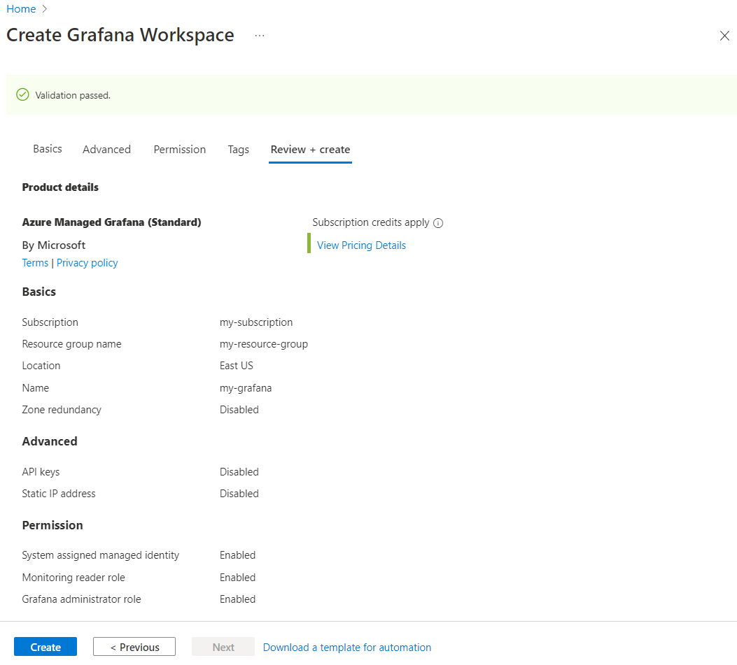
Task: Open the Terms link
Action: click(35, 262)
